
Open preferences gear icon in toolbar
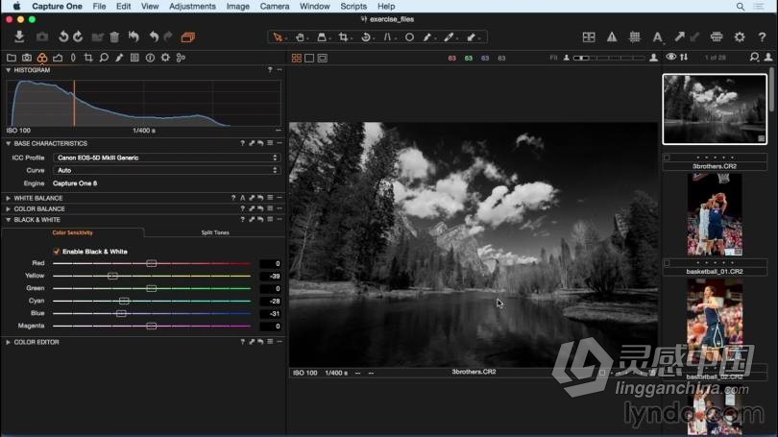tap(740, 37)
